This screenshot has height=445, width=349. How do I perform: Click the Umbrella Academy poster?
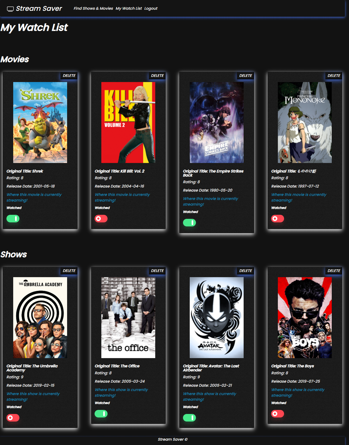coord(40,318)
